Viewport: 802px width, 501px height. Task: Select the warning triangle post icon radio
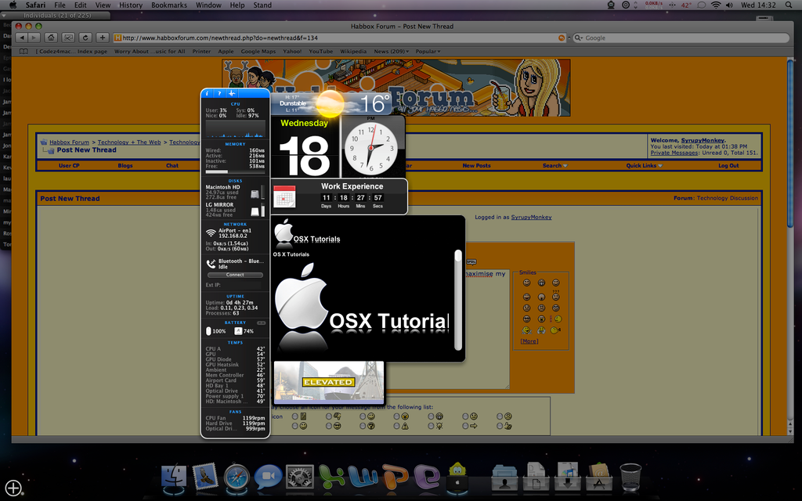(397, 426)
